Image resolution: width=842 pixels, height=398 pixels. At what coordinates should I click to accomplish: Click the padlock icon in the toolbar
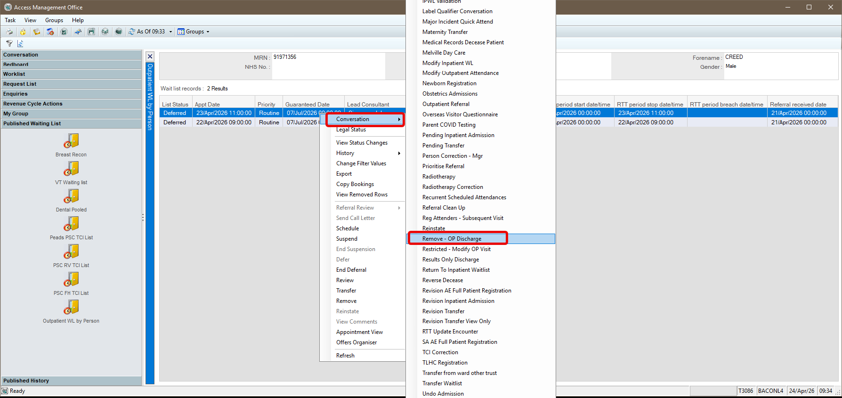[23, 32]
